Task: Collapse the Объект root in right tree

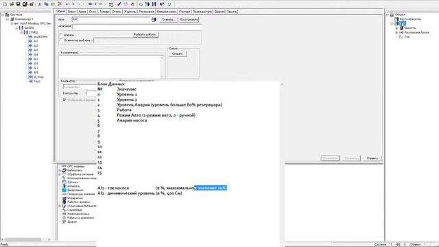Action: pos(388,14)
